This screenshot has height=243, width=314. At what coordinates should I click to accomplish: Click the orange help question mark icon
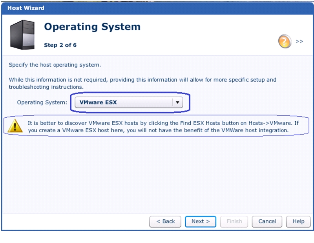coord(285,42)
